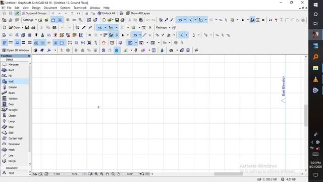
Task: Click the Suspend Groups button
Action: (34, 13)
